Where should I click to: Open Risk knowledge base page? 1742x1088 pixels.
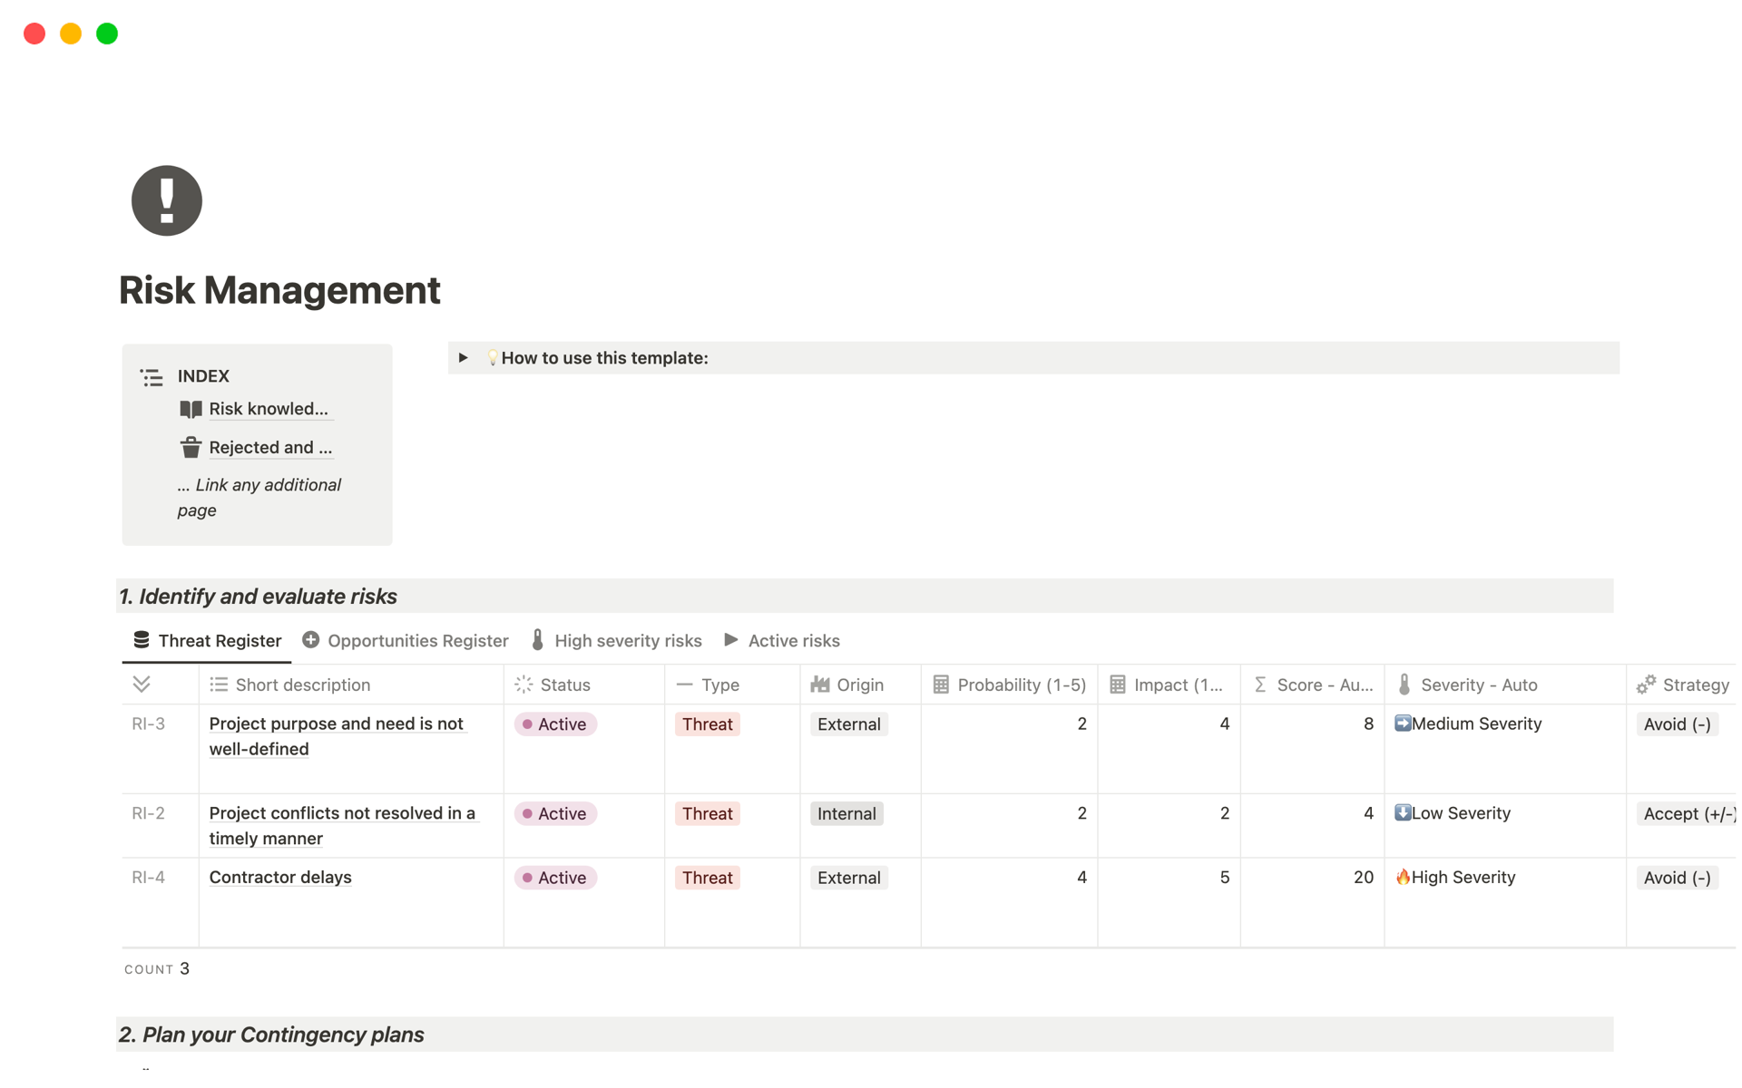267,409
